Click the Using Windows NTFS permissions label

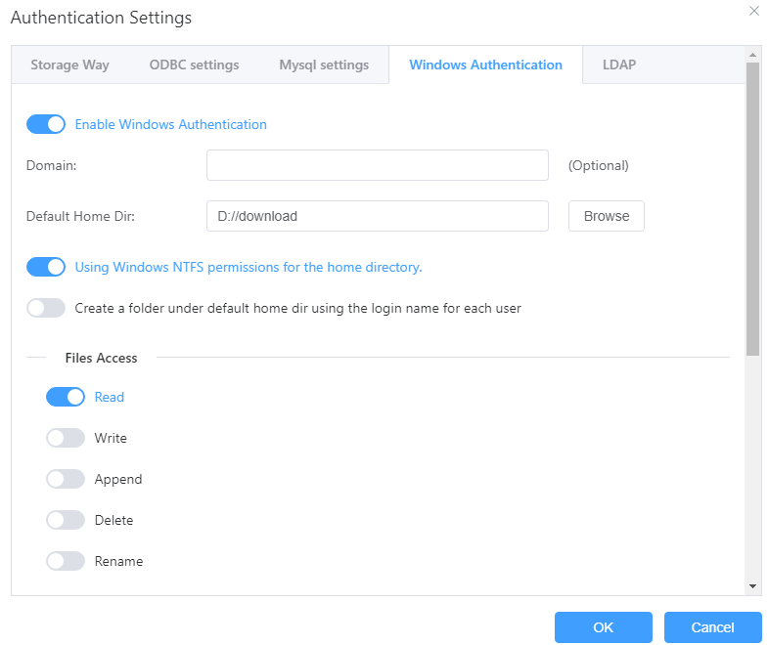(x=249, y=267)
